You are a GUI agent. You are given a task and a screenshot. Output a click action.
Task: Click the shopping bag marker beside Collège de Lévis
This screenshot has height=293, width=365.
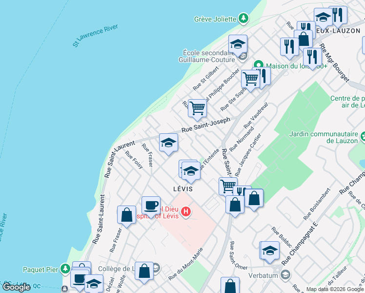click(144, 271)
